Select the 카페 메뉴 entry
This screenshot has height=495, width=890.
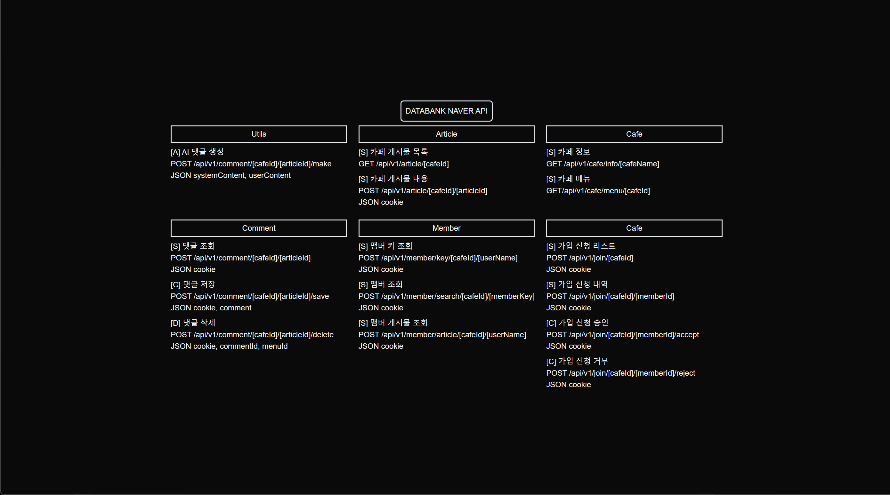[x=568, y=179]
